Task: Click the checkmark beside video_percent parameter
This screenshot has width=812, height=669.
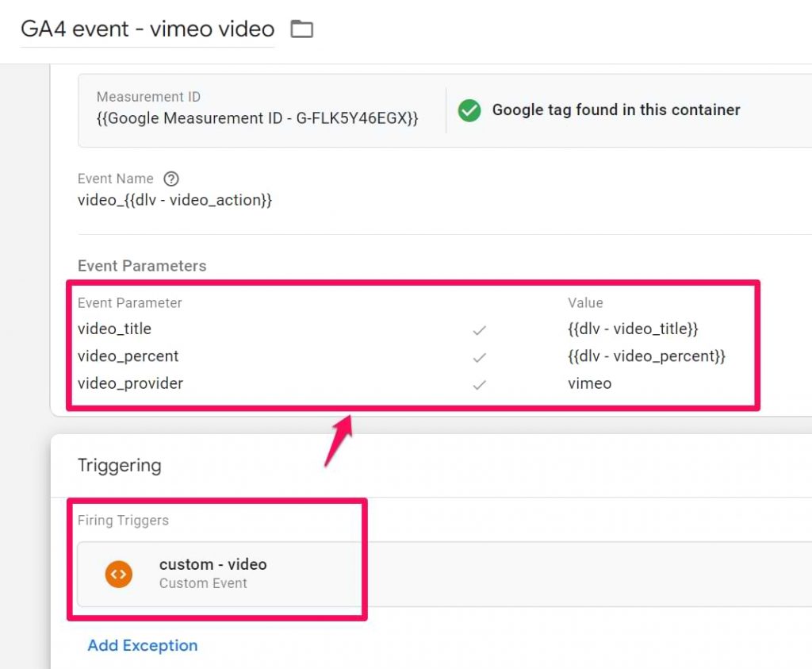Action: (479, 357)
